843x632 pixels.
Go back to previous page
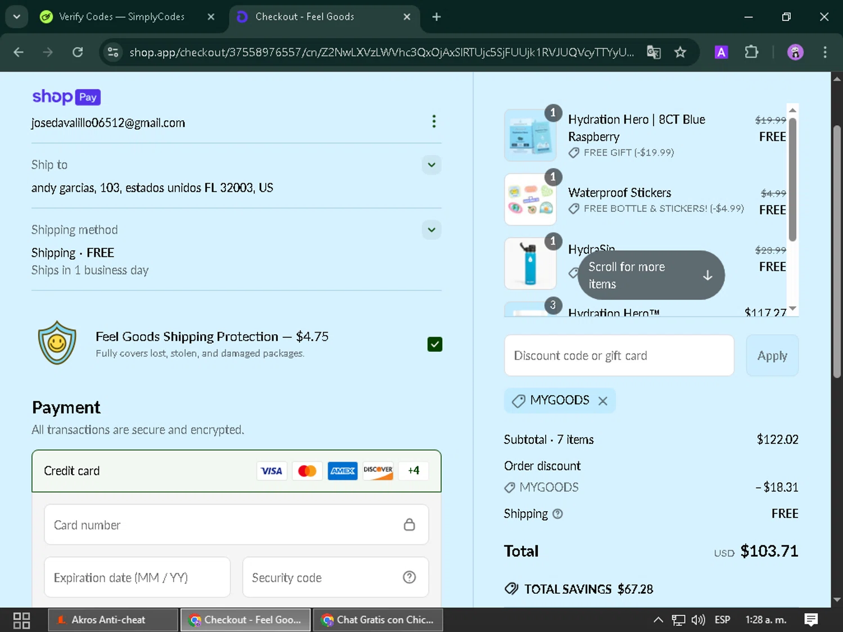click(19, 52)
